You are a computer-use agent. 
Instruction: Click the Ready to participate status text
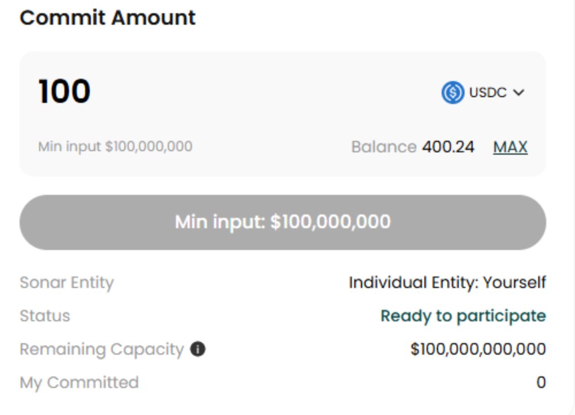463,316
